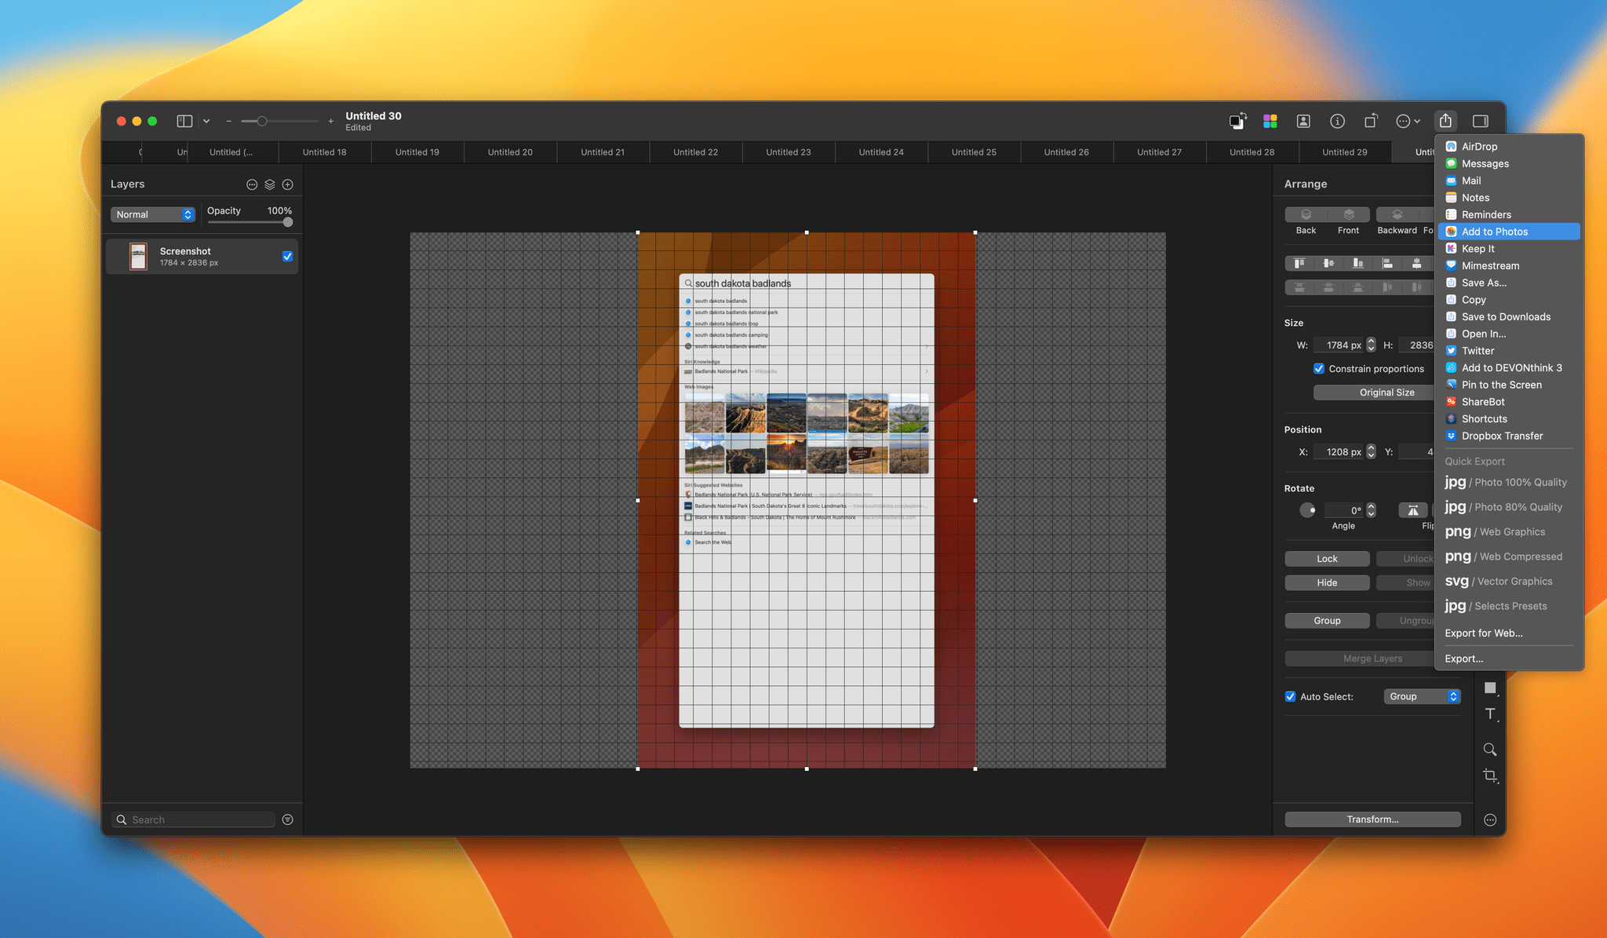Image resolution: width=1607 pixels, height=938 pixels.
Task: Click the overlapping squares icon in toolbar
Action: (1237, 121)
